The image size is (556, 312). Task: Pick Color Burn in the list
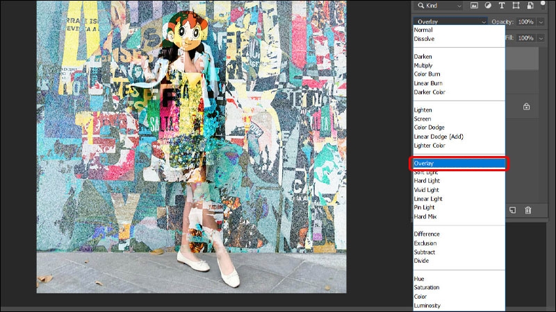pyautogui.click(x=427, y=74)
